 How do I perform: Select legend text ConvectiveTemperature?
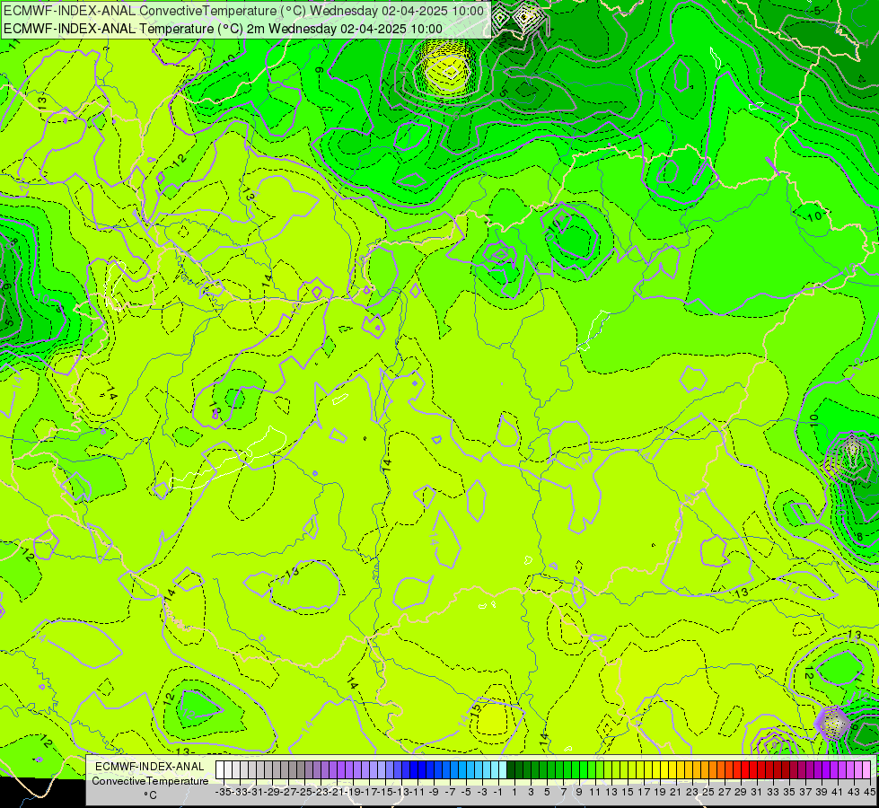point(150,780)
